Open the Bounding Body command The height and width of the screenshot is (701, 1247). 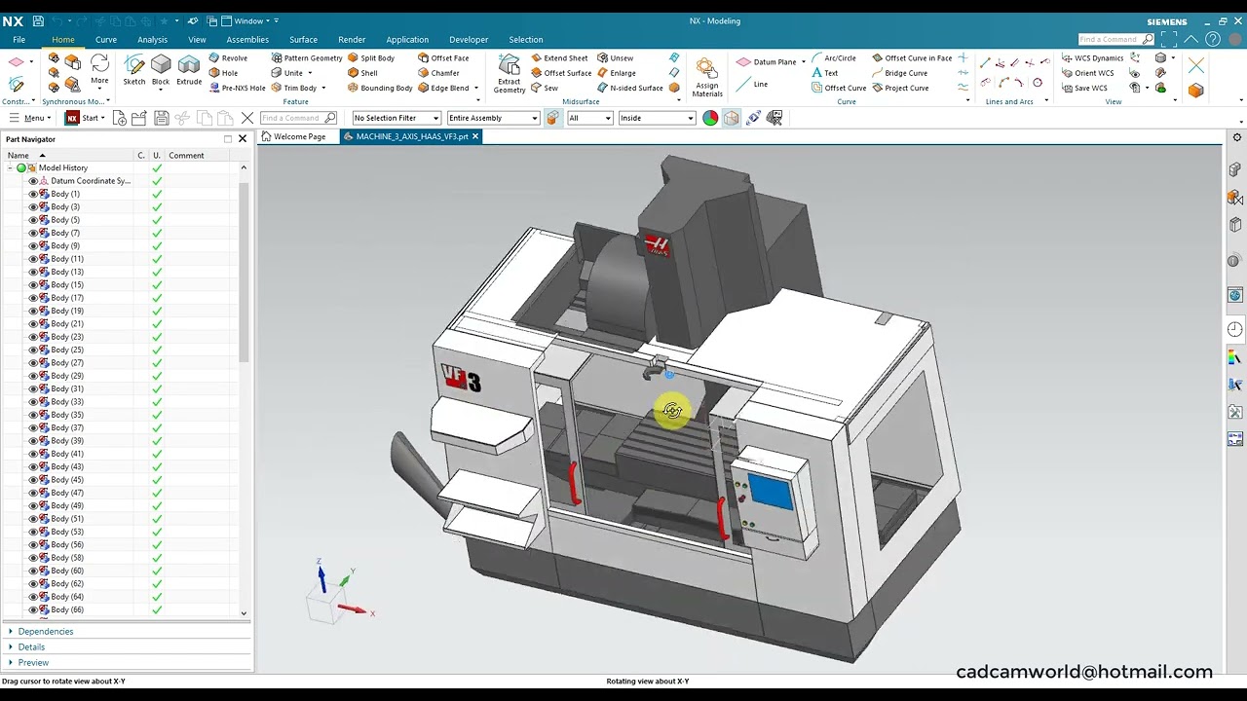point(380,88)
